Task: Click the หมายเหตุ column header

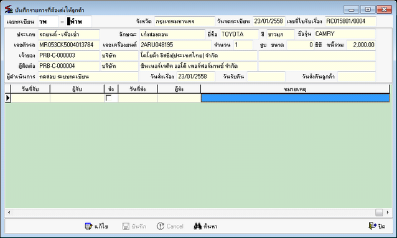Action: click(x=295, y=89)
